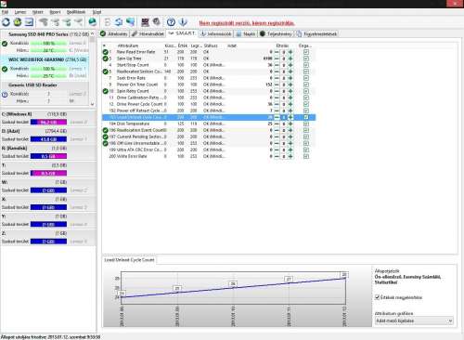Click Samsung SSD green health check icon
The height and width of the screenshot is (340, 464).
point(5,44)
